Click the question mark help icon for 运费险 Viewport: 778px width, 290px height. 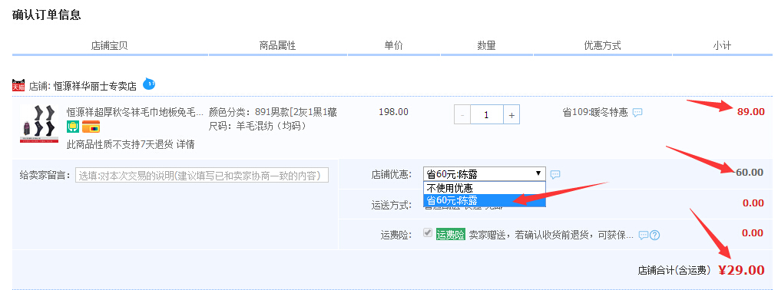pos(655,235)
